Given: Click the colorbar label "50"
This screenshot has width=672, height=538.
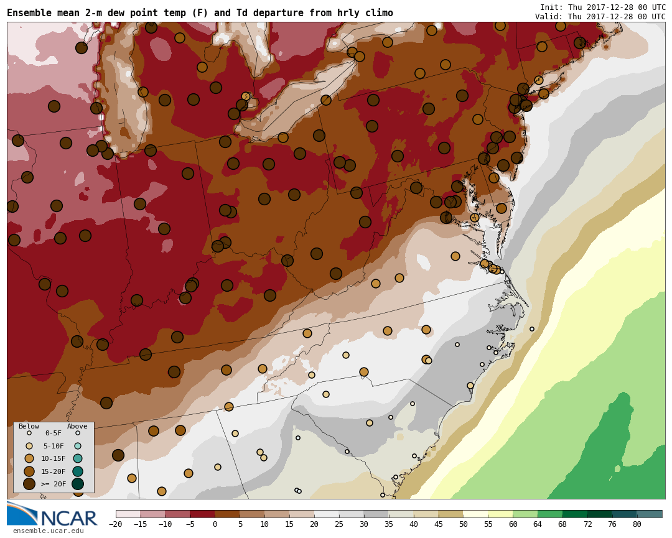Looking at the screenshot, I should [464, 524].
